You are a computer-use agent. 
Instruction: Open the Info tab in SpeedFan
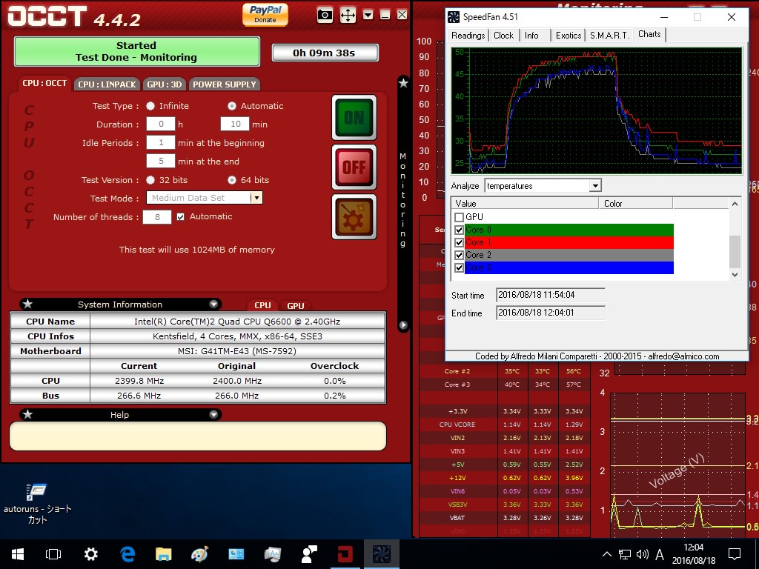531,36
